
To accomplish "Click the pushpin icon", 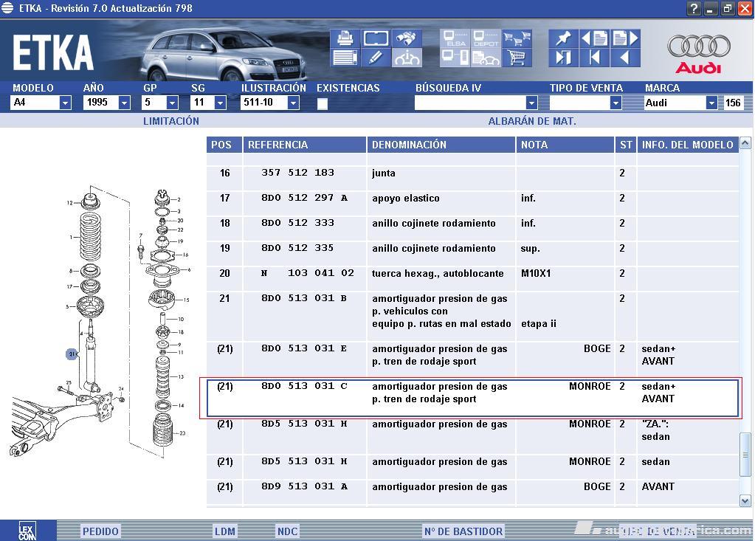I will pos(563,38).
